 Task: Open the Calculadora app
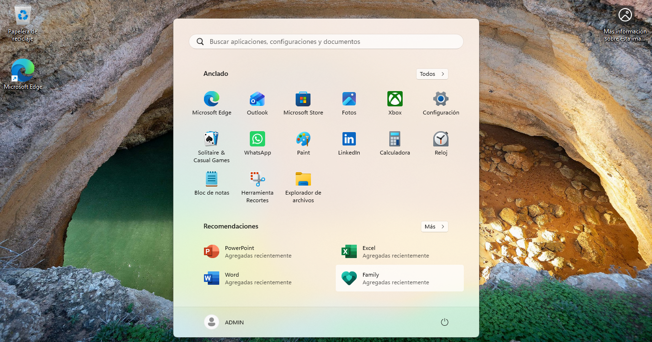395,143
